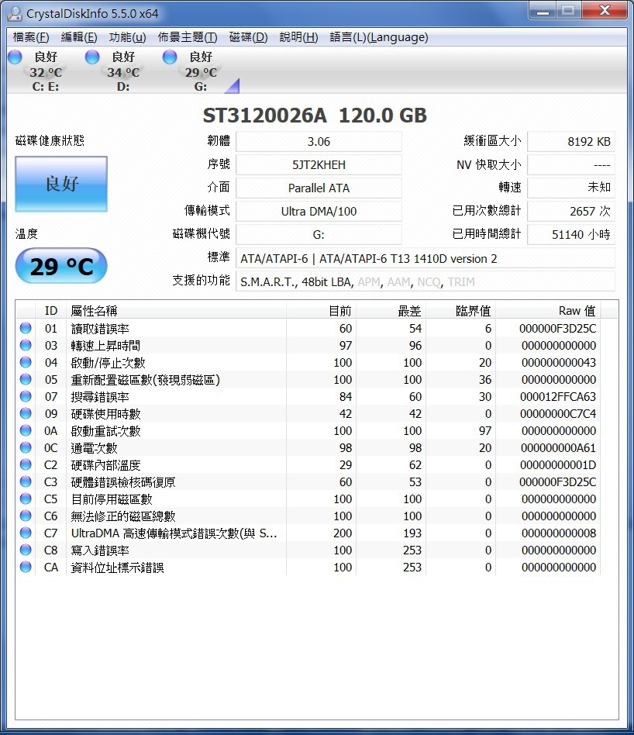The height and width of the screenshot is (735, 634).
Task: Click status orb for attribute 0C 通電次數
Action: tap(26, 447)
